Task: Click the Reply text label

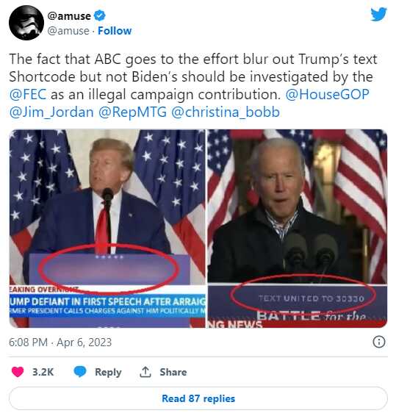Action: tap(108, 372)
